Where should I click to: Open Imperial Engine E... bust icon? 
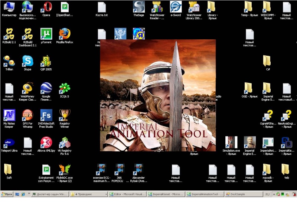pyautogui.click(x=249, y=146)
